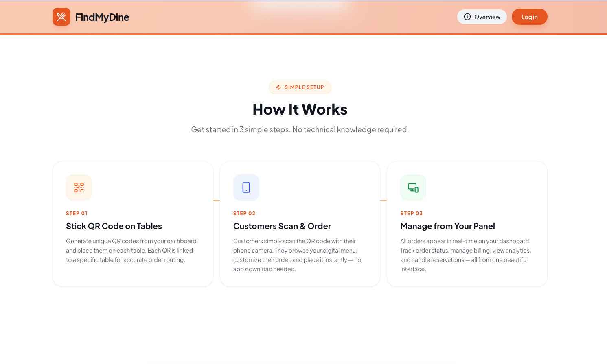Open the How It Works heading link

tap(300, 109)
